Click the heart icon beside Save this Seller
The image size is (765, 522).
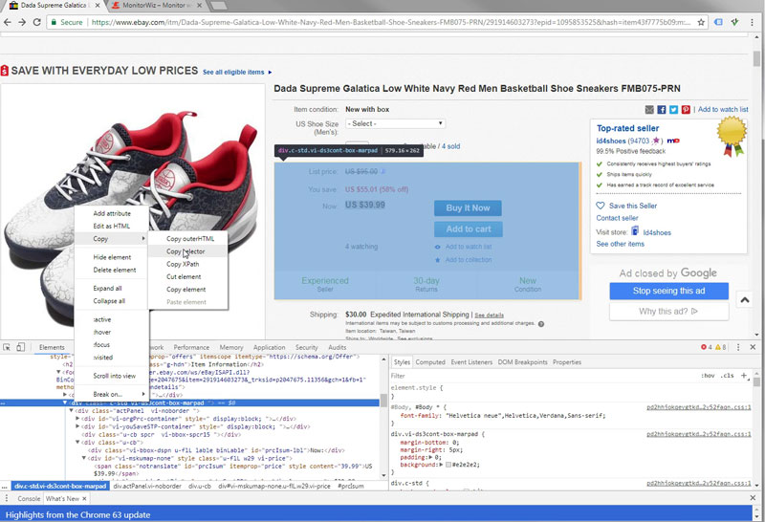[x=601, y=206]
